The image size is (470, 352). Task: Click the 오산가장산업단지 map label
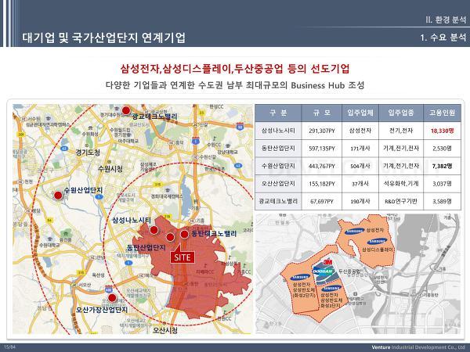pos(102,310)
